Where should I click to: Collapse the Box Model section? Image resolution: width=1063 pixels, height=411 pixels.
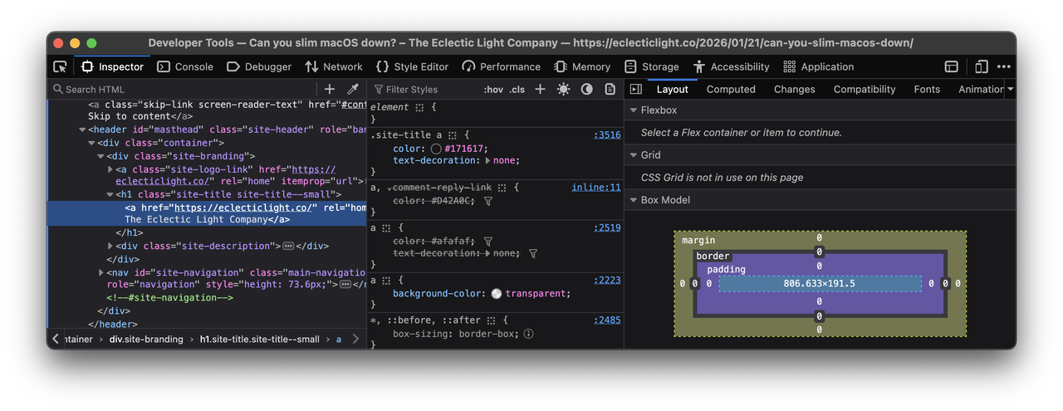pos(634,200)
